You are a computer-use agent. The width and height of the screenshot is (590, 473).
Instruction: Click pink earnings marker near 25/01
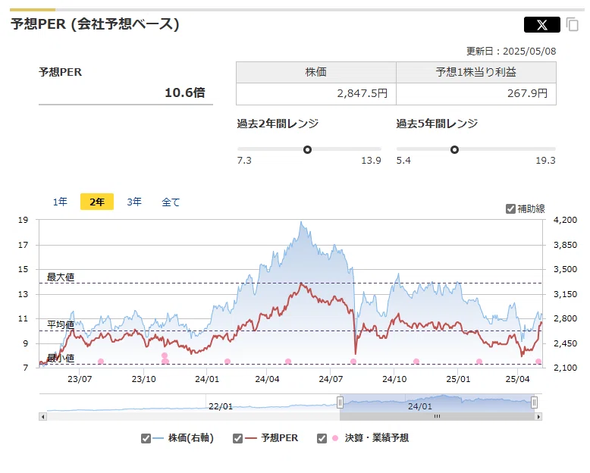pos(479,362)
